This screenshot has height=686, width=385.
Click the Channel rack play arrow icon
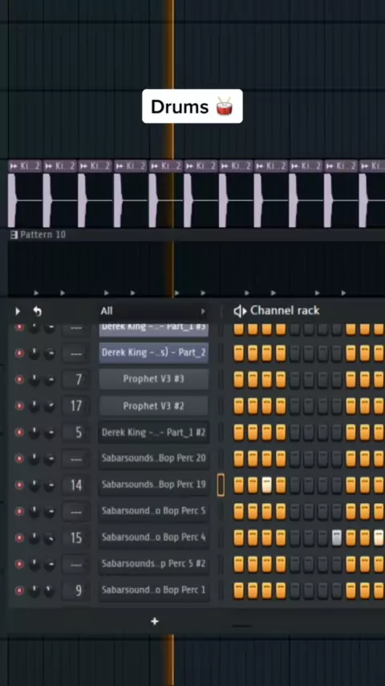click(18, 311)
